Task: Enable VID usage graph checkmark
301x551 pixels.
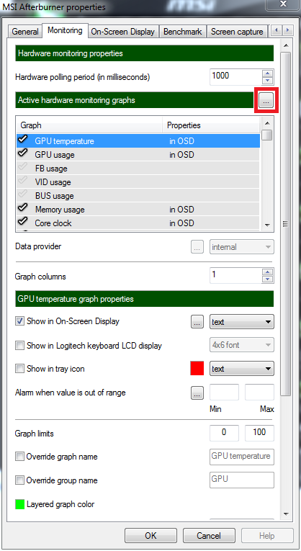Action: point(23,182)
